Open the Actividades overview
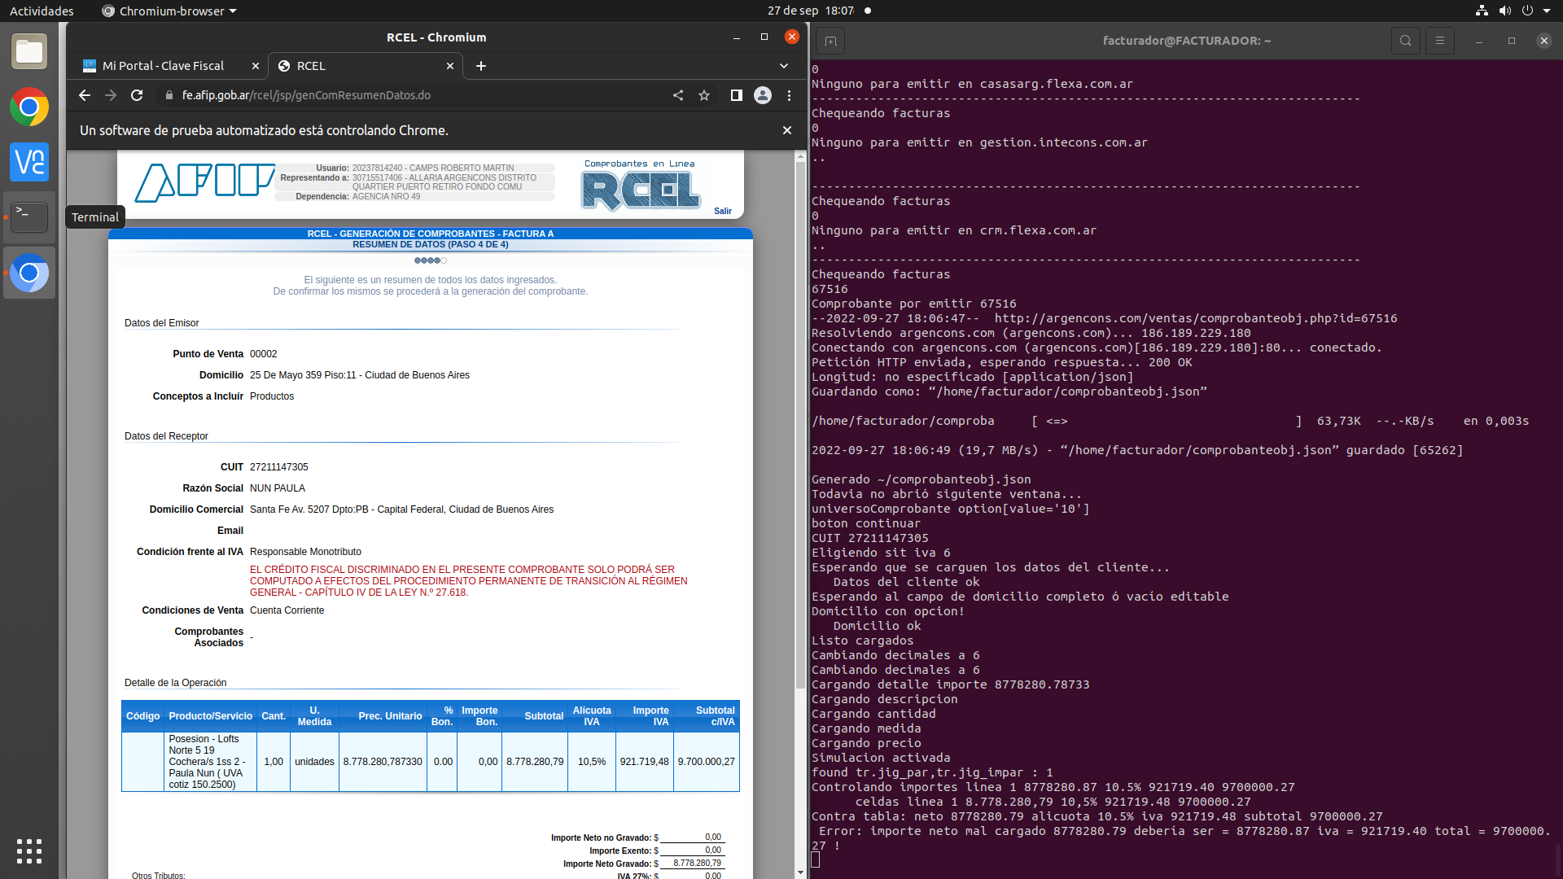 pos(42,11)
